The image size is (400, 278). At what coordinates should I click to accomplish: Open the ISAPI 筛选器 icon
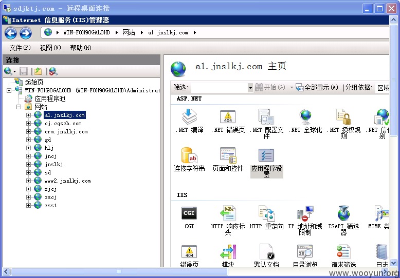coord(343,213)
